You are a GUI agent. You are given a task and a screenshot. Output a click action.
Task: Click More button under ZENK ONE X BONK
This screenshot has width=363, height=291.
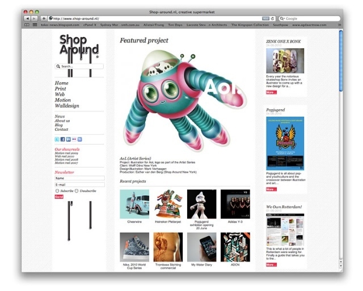coord(271,92)
